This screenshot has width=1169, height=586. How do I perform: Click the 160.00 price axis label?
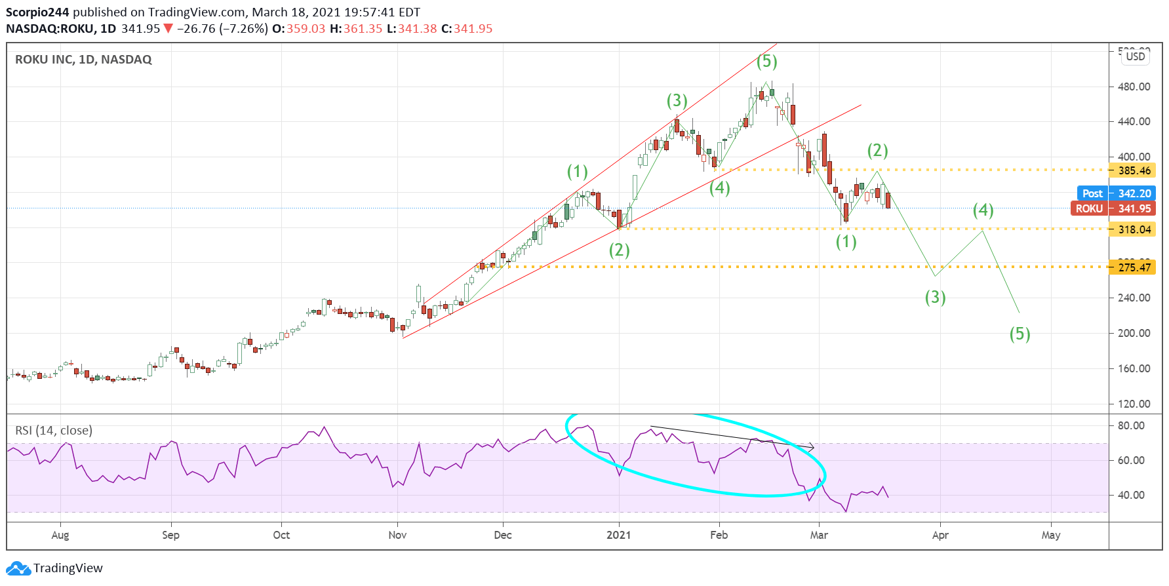[1134, 368]
